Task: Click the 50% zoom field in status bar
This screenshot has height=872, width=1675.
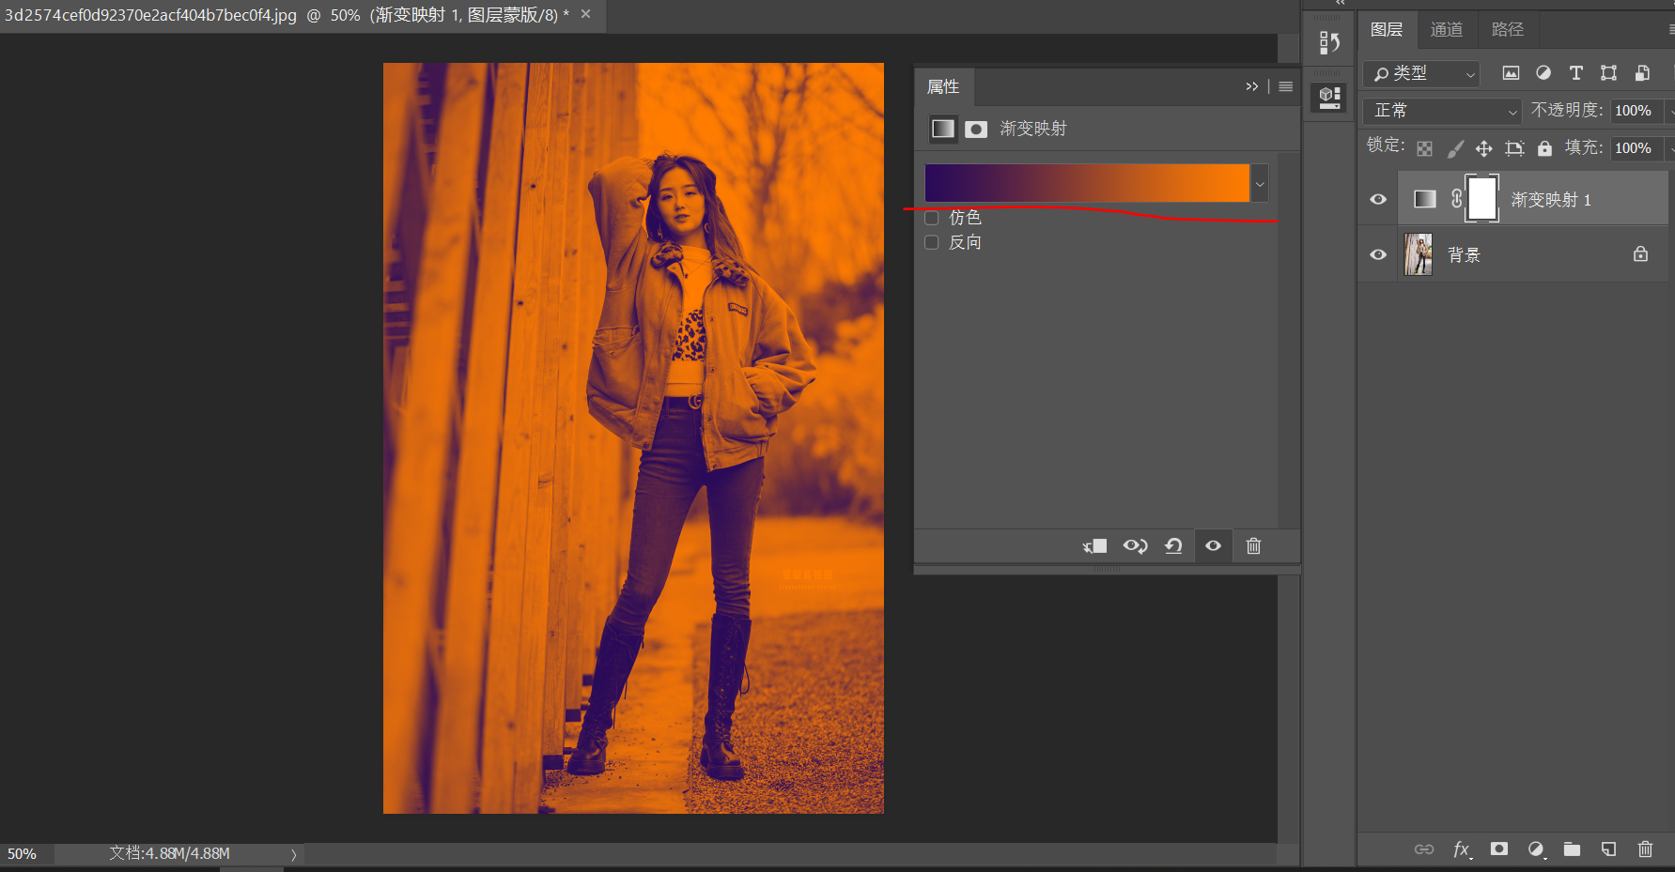Action: (x=26, y=854)
